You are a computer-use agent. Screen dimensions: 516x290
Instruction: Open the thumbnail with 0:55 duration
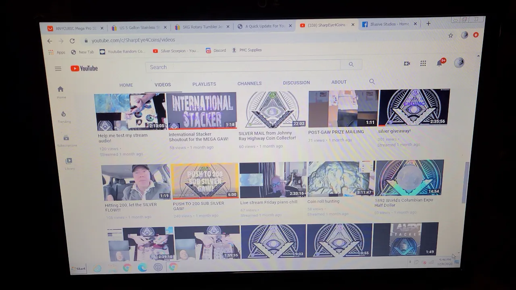tap(339, 240)
